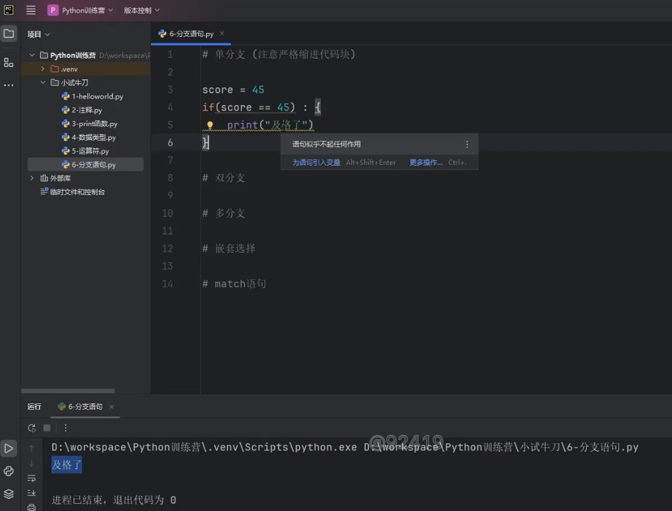Image resolution: width=672 pixels, height=511 pixels.
Task: Expand the .venv folder
Action: coord(43,69)
